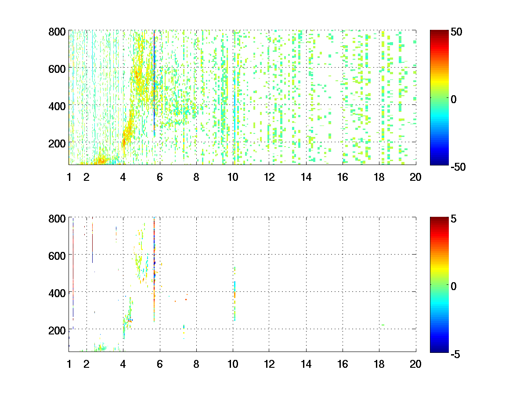Click x-axis label '4' under lower plot
The image size is (527, 395).
point(123,364)
